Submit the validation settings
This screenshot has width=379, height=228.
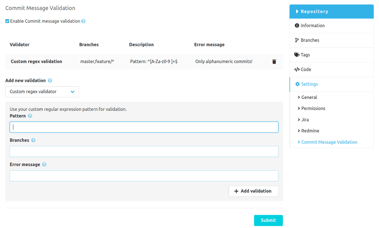click(268, 220)
